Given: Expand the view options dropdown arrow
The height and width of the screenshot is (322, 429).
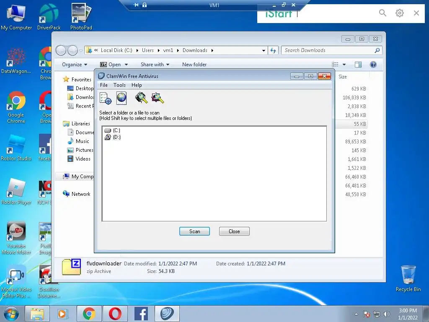Looking at the screenshot, I should pyautogui.click(x=344, y=65).
